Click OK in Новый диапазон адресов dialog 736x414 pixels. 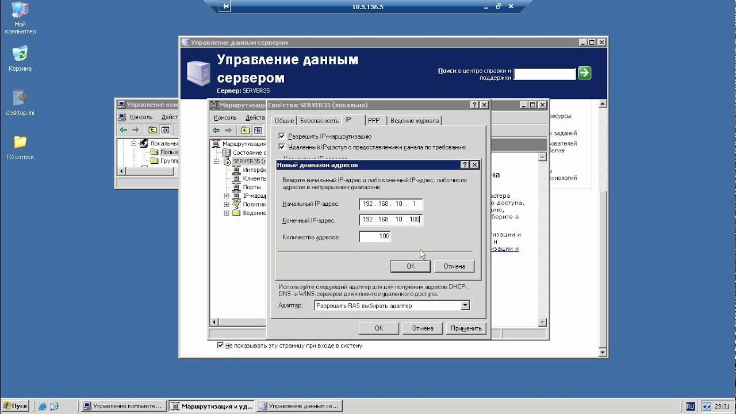coord(411,266)
